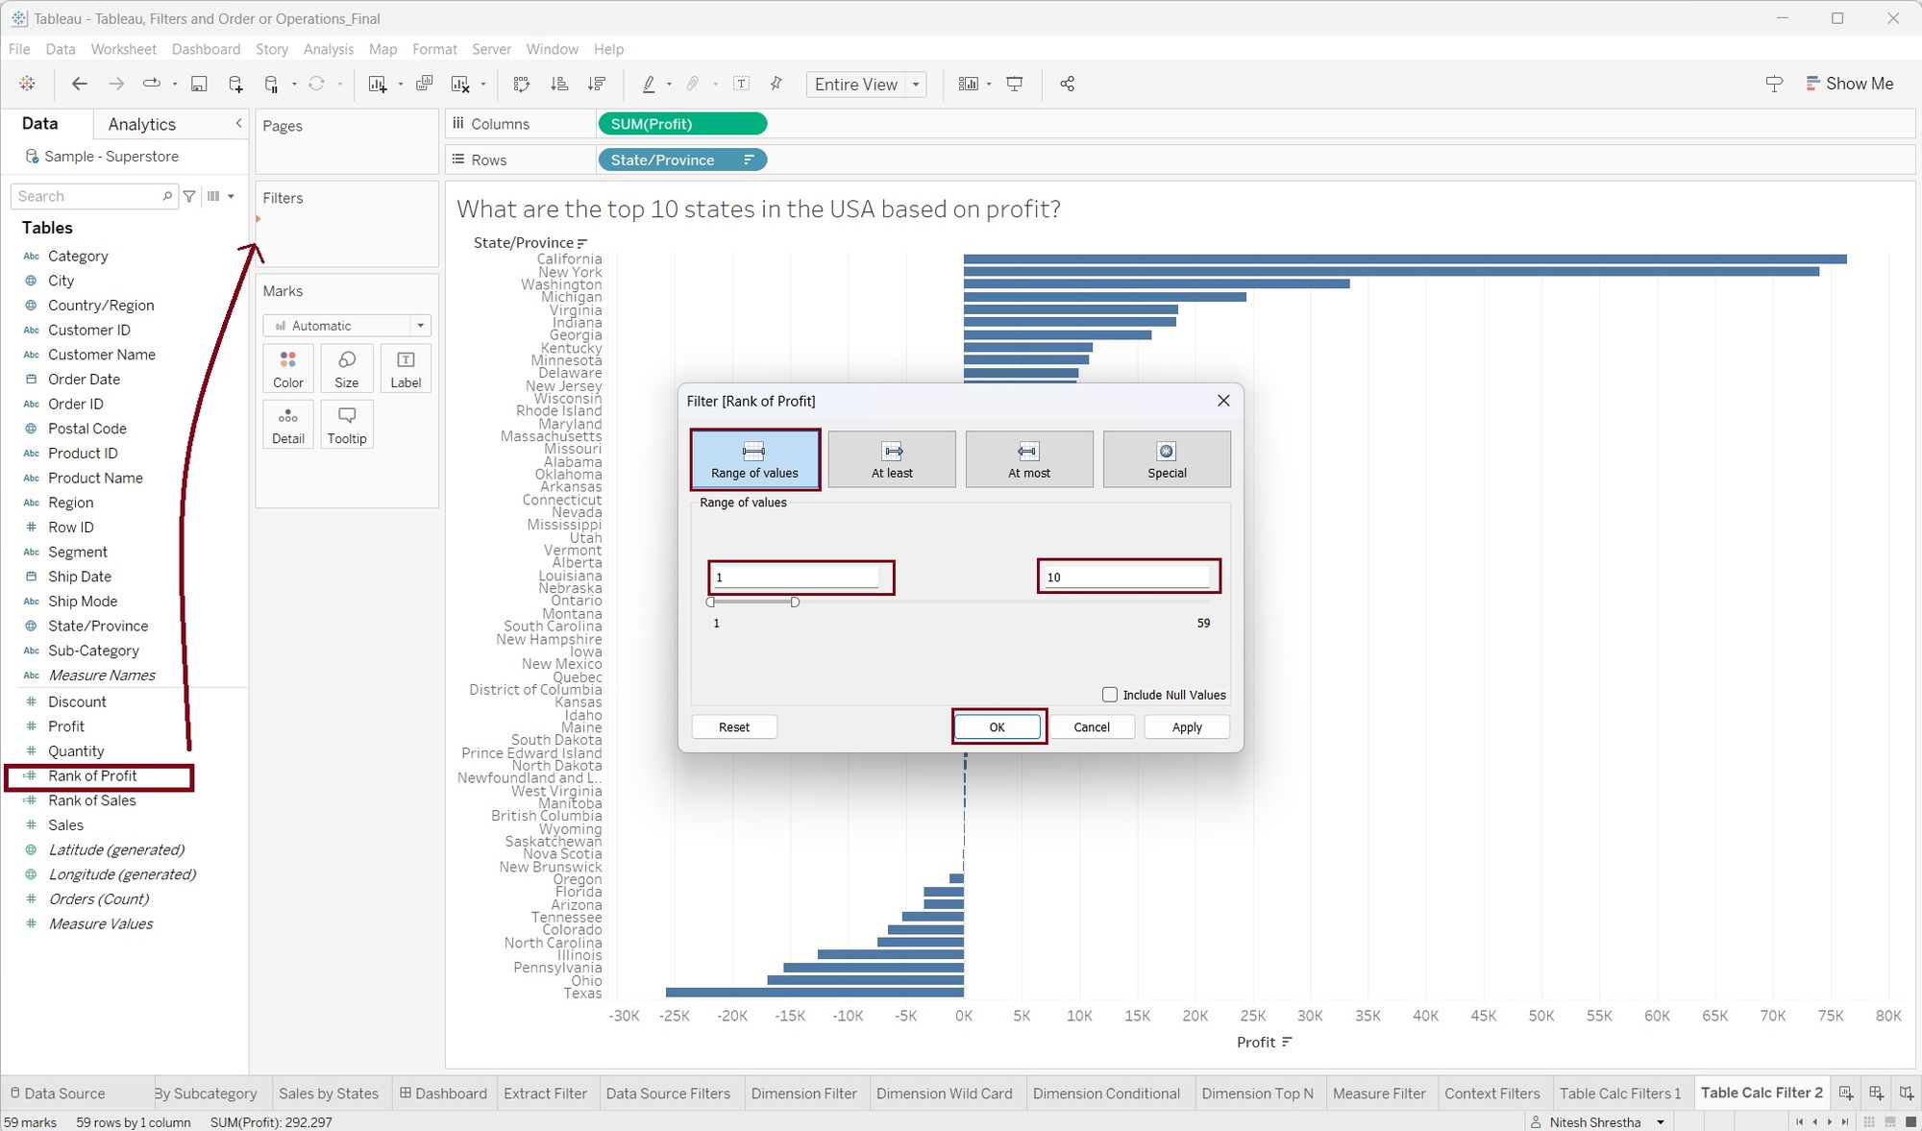
Task: Click the Reset button in filter dialog
Action: [734, 727]
